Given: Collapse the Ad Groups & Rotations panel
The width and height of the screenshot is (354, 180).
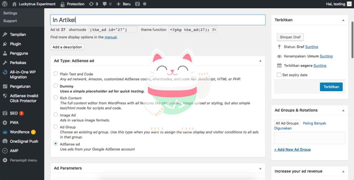Looking at the screenshot, I should [343, 110].
